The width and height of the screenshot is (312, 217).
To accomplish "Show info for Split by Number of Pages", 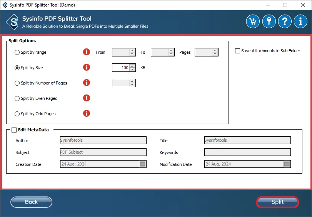I will (87, 83).
